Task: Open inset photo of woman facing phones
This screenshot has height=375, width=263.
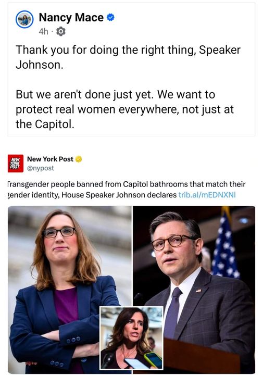Action: (x=132, y=338)
